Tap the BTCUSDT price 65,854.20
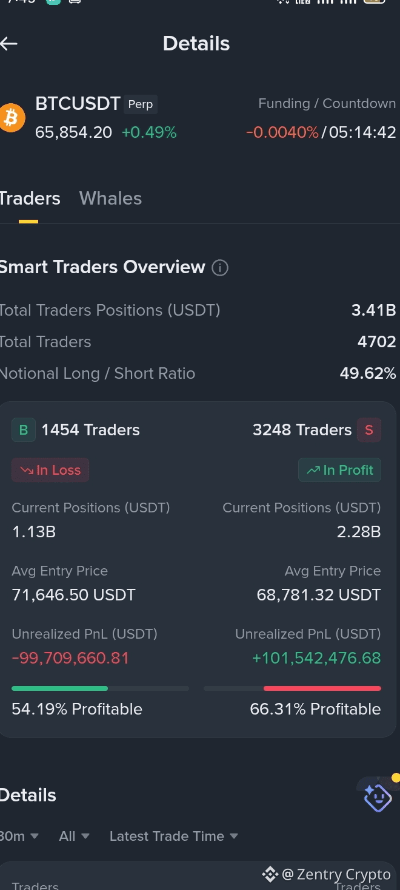Image resolution: width=400 pixels, height=890 pixels. pos(73,132)
